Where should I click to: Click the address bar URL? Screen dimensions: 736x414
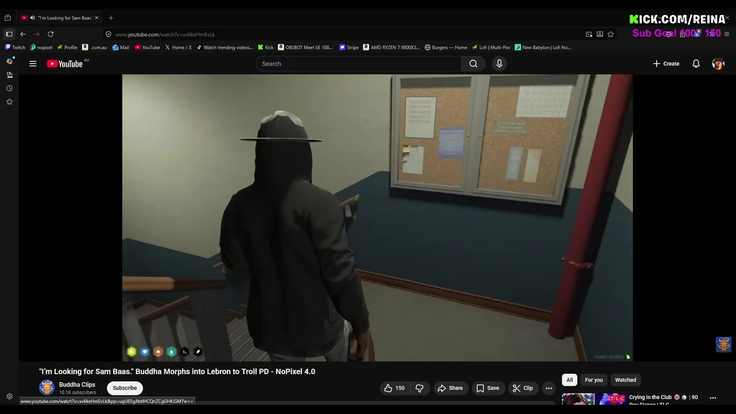tap(165, 34)
